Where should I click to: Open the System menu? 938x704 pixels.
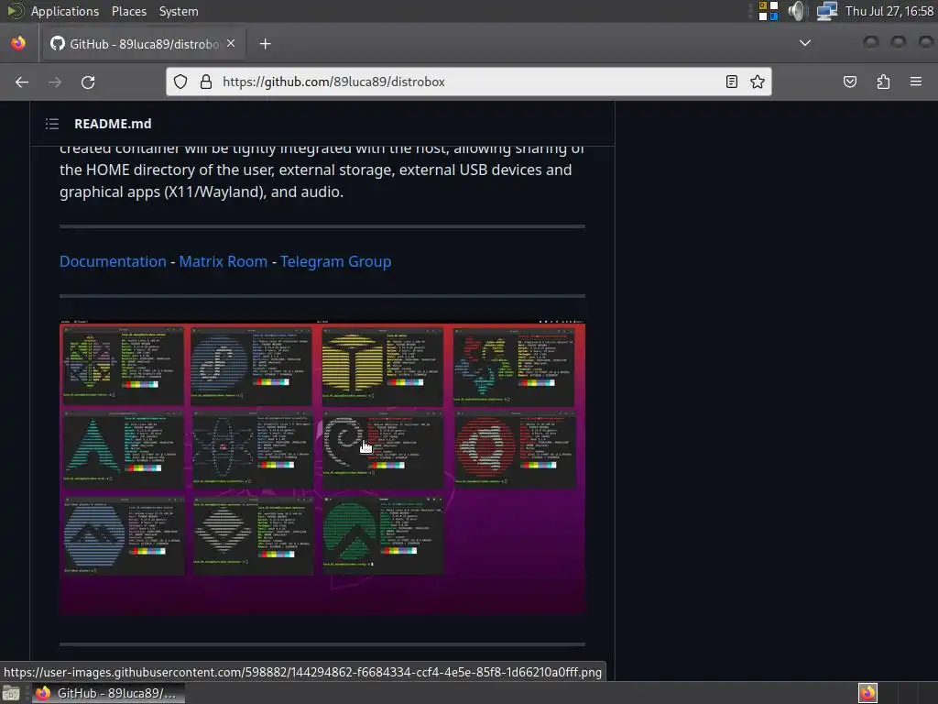coord(179,11)
